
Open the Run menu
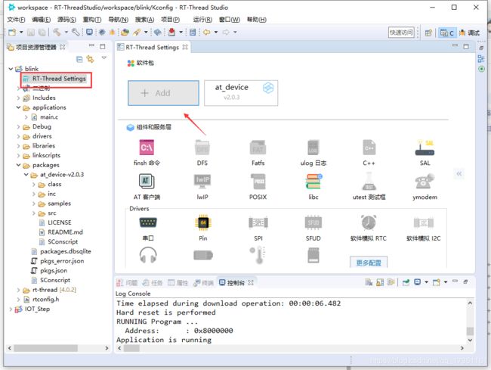click(x=202, y=20)
